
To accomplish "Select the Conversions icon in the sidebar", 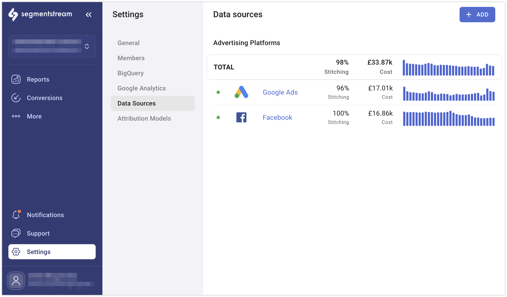I will (x=16, y=98).
